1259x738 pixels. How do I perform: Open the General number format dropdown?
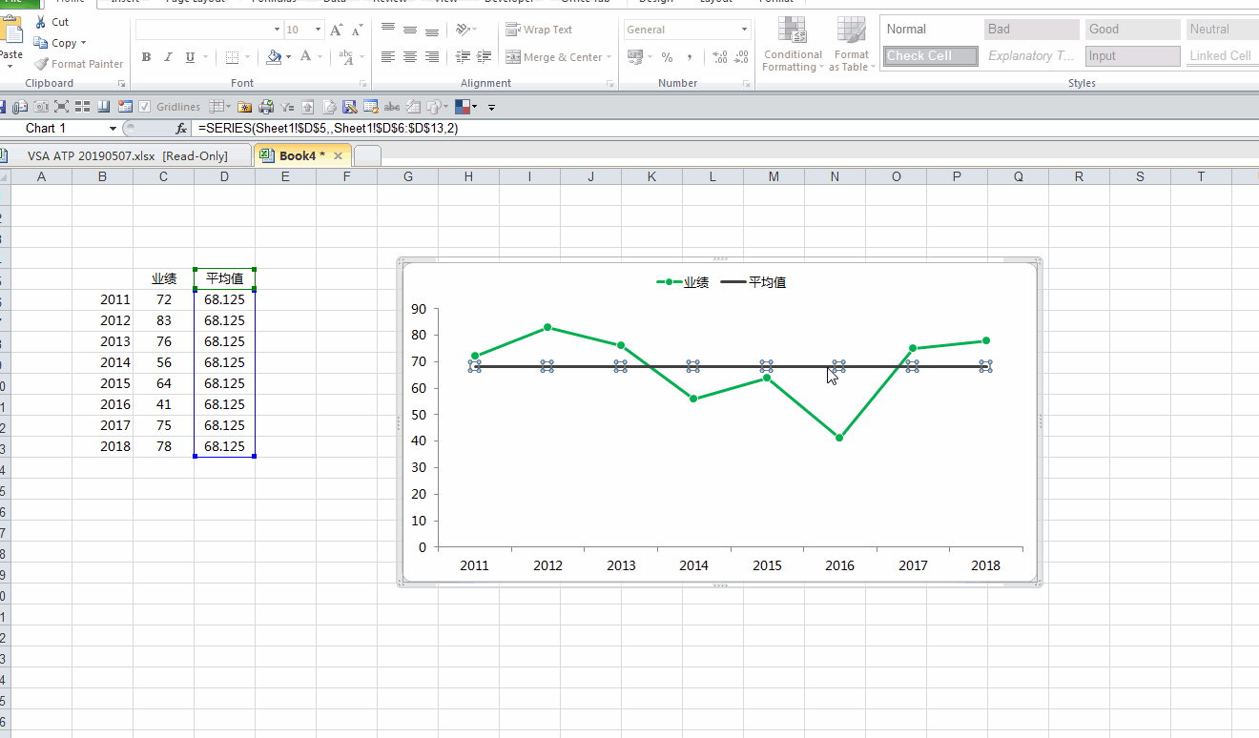(x=744, y=31)
